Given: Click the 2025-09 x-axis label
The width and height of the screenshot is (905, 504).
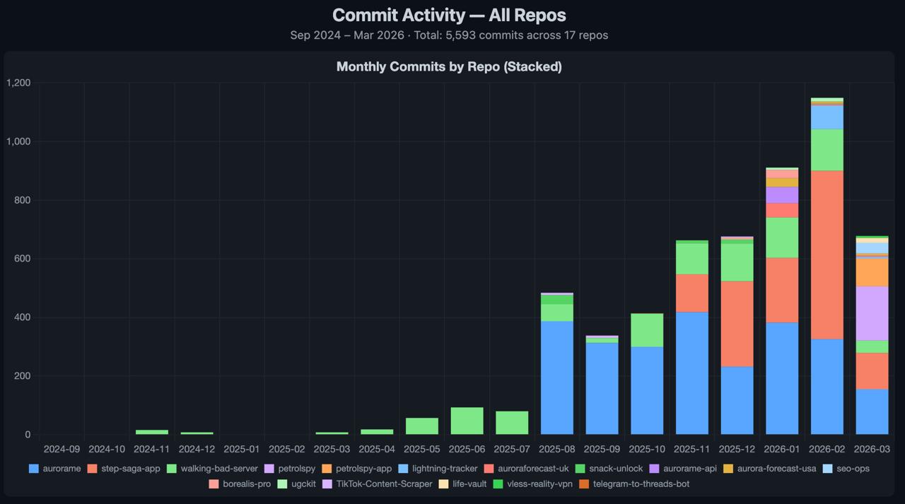Looking at the screenshot, I should tap(602, 449).
